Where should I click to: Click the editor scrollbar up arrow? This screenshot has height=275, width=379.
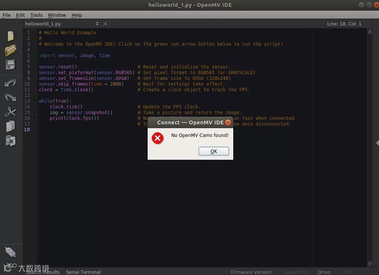point(369,32)
